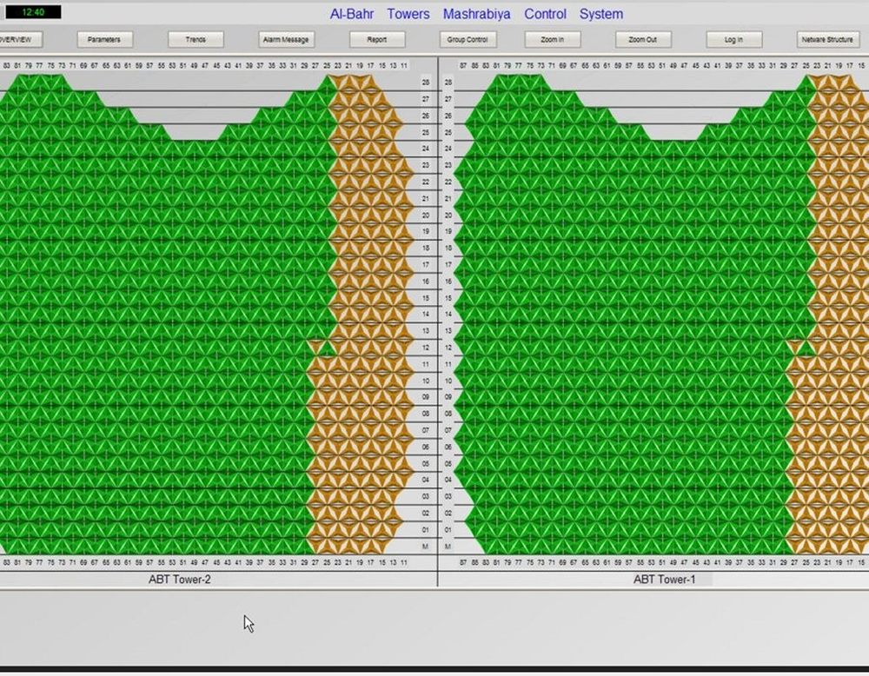Click the 12:40 clock display
Screen dimensions: 869x676
[31, 12]
